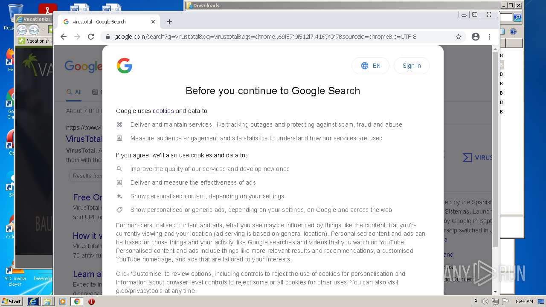Open the Start menu
546x307 pixels.
[12, 301]
